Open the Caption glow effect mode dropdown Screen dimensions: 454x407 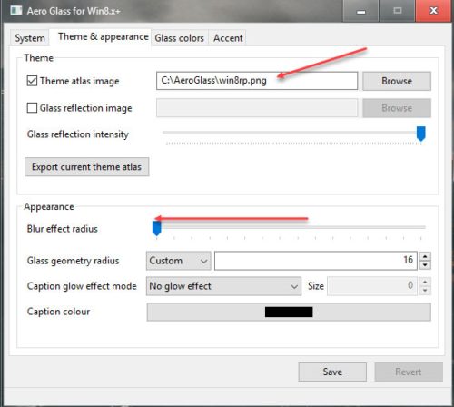[x=223, y=286]
